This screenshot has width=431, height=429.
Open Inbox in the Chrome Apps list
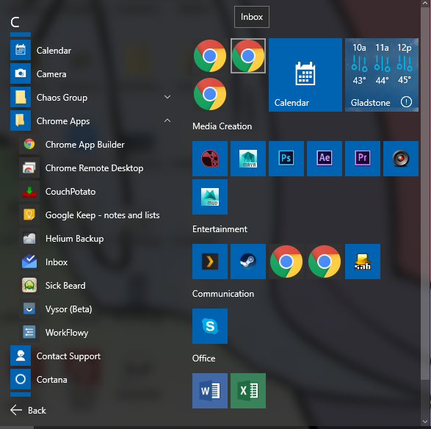[x=95, y=262]
